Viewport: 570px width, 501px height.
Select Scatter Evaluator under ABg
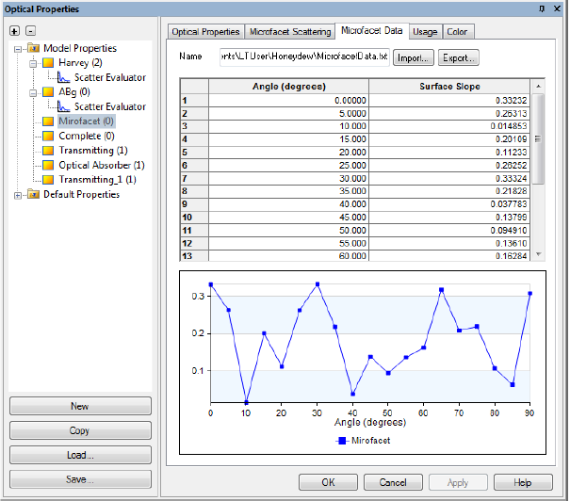pyautogui.click(x=110, y=106)
